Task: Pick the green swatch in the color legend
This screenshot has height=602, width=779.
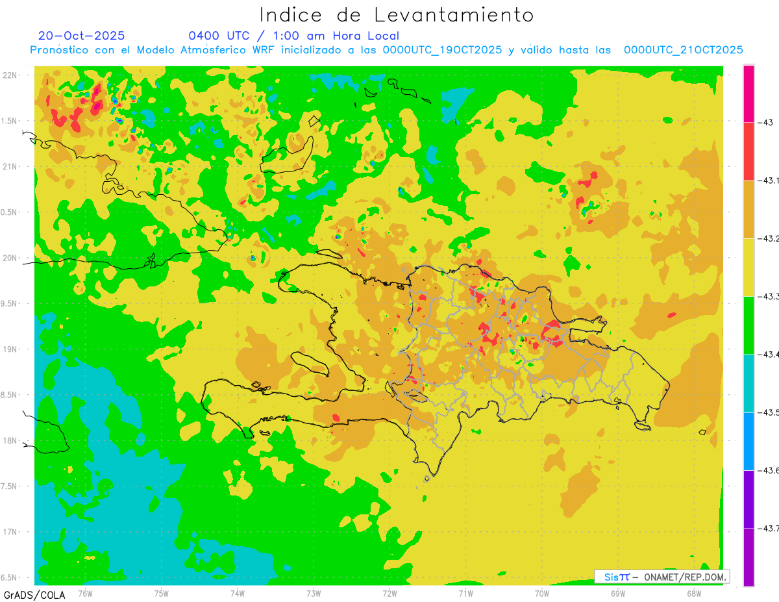Action: click(748, 325)
